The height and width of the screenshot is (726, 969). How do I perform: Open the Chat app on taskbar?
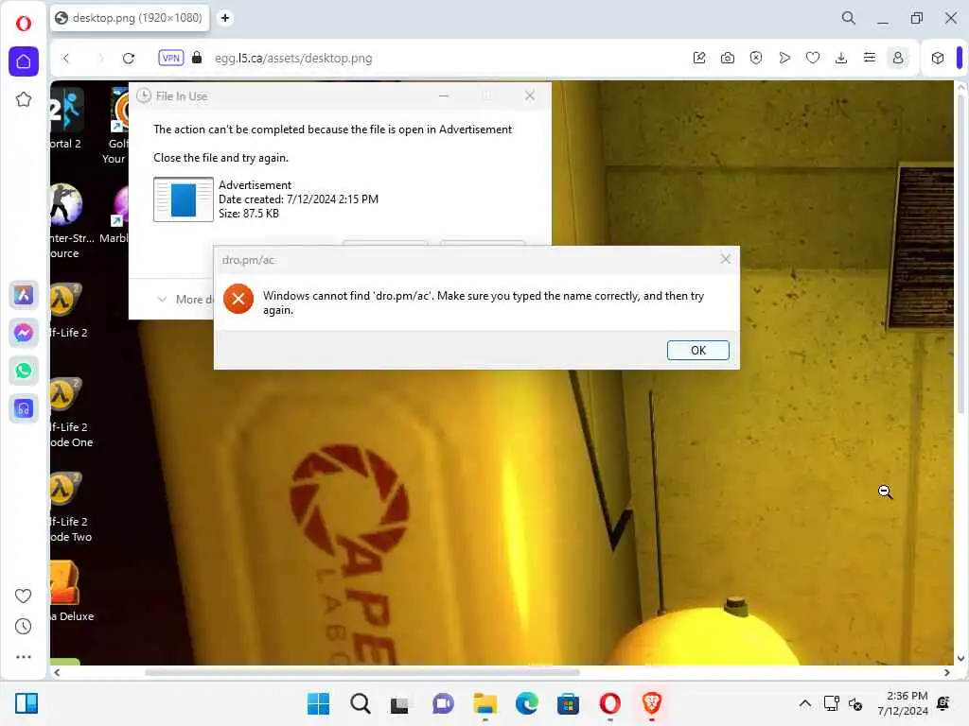point(443,703)
